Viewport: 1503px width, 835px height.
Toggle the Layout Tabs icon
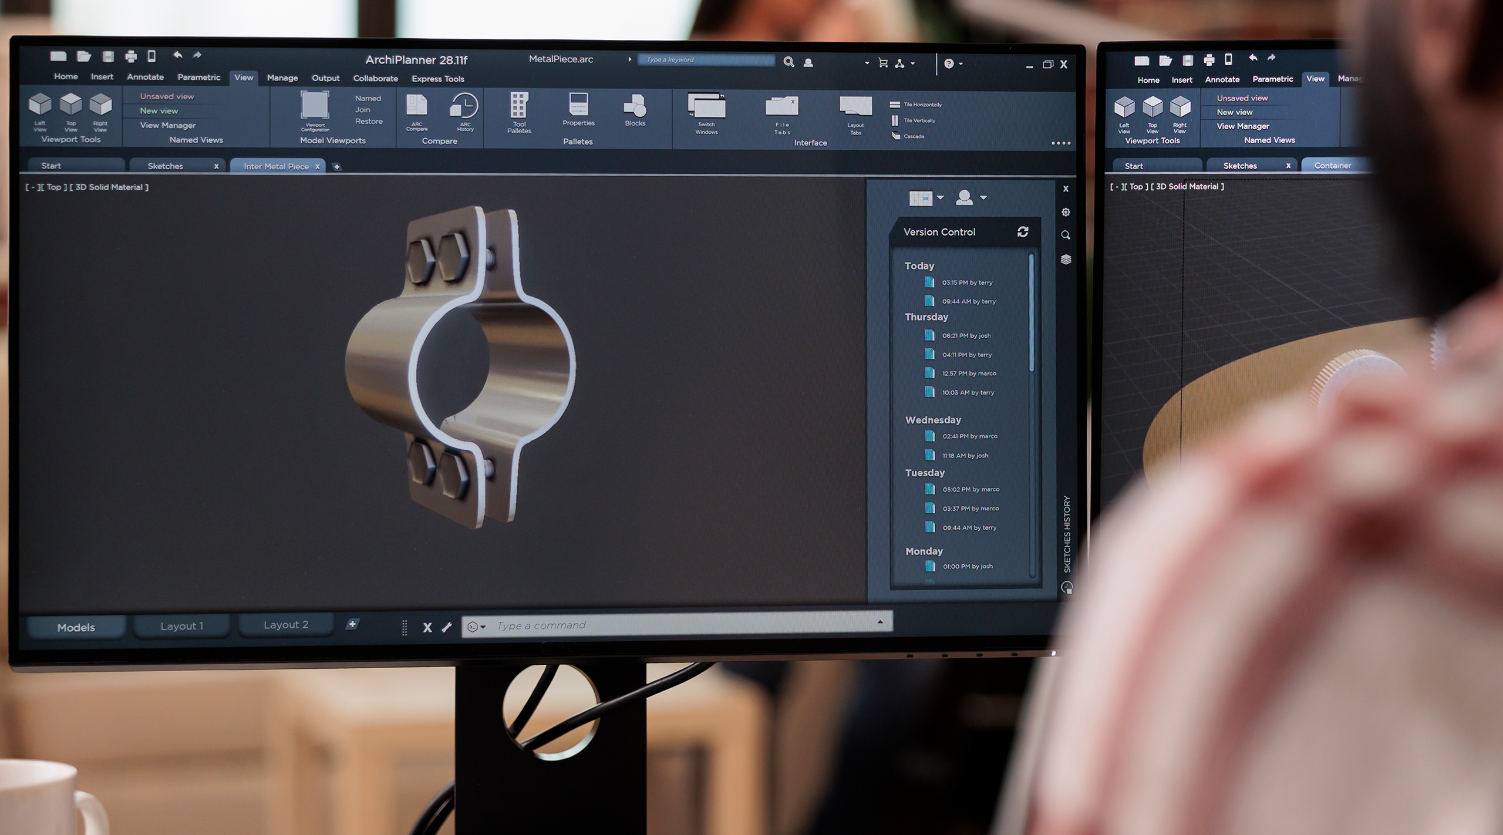click(855, 107)
